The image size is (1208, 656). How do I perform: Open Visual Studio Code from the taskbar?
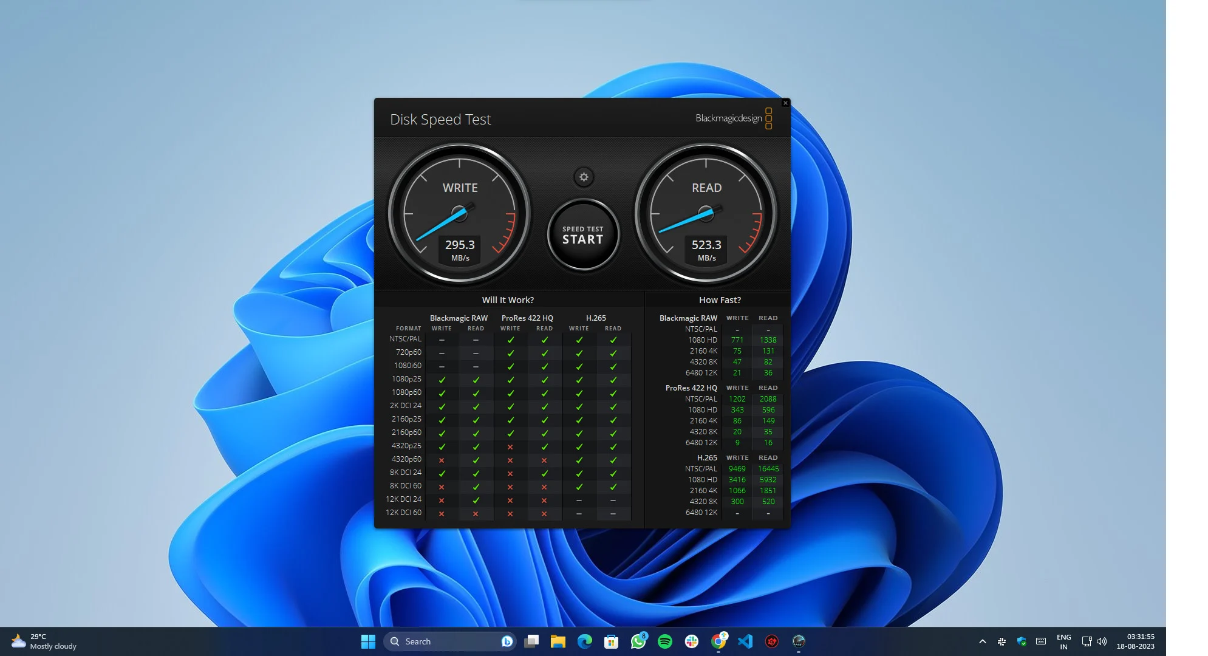point(745,641)
